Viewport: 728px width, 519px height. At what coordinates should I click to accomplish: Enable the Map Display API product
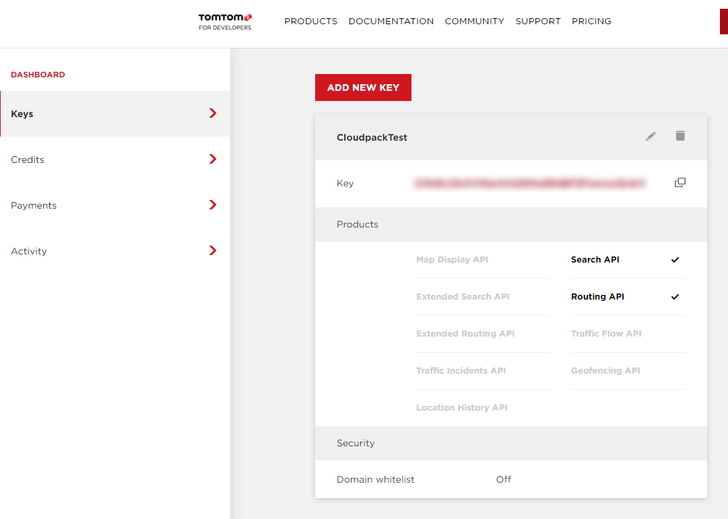pyautogui.click(x=452, y=260)
